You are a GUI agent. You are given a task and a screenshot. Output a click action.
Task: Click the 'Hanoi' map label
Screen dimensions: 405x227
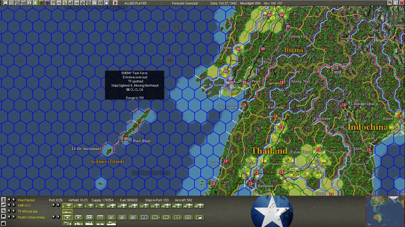(x=388, y=119)
